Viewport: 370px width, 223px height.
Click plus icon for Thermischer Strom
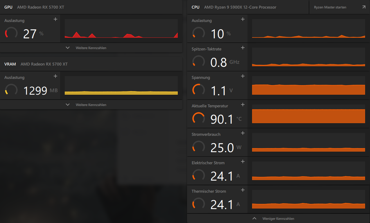[243, 190]
